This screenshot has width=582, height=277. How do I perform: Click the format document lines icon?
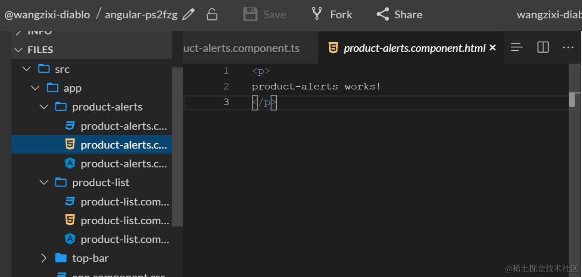(x=517, y=47)
